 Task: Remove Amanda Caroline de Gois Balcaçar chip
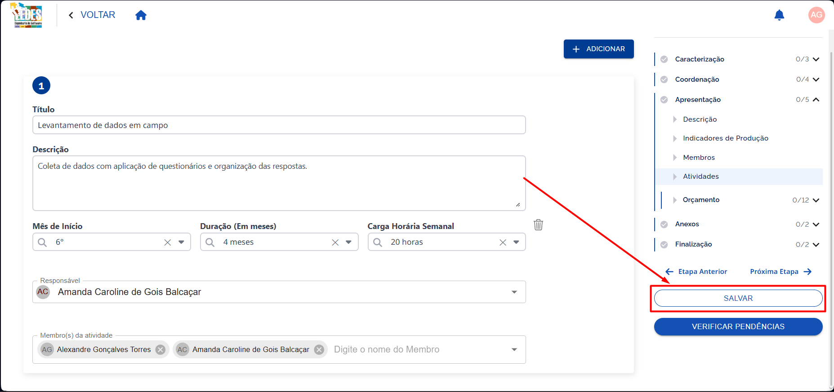[x=319, y=350]
